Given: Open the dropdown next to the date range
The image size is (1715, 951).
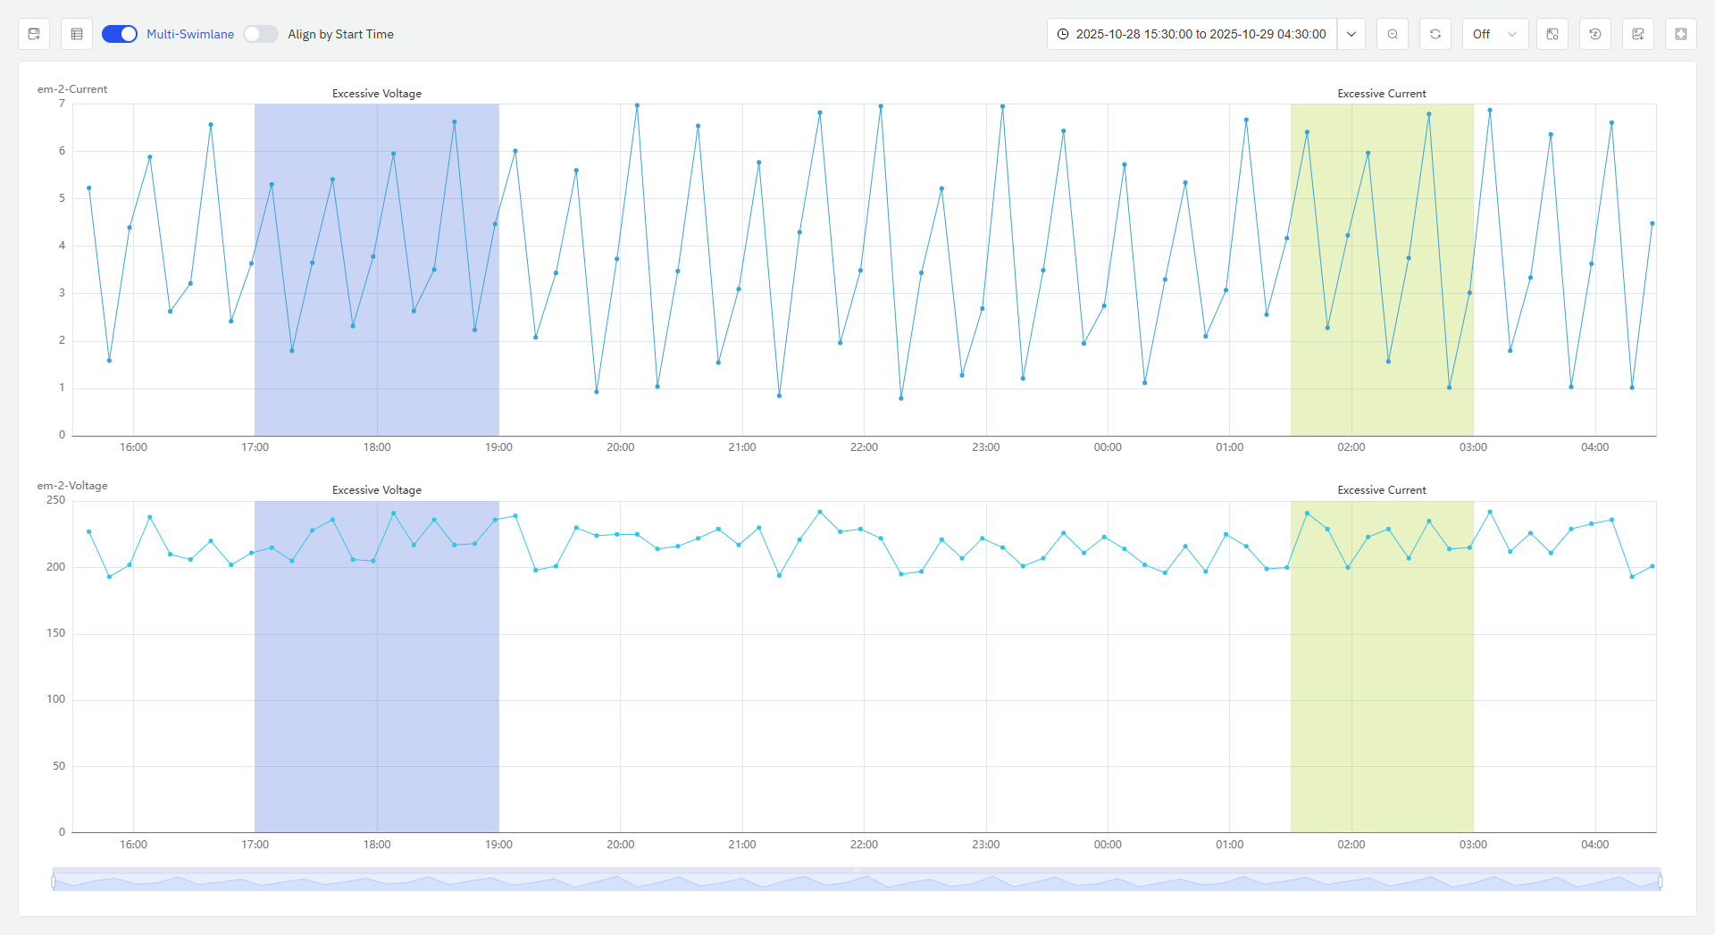Looking at the screenshot, I should click(x=1351, y=34).
